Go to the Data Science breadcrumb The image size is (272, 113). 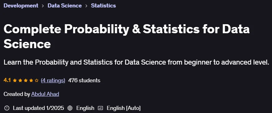(x=65, y=6)
